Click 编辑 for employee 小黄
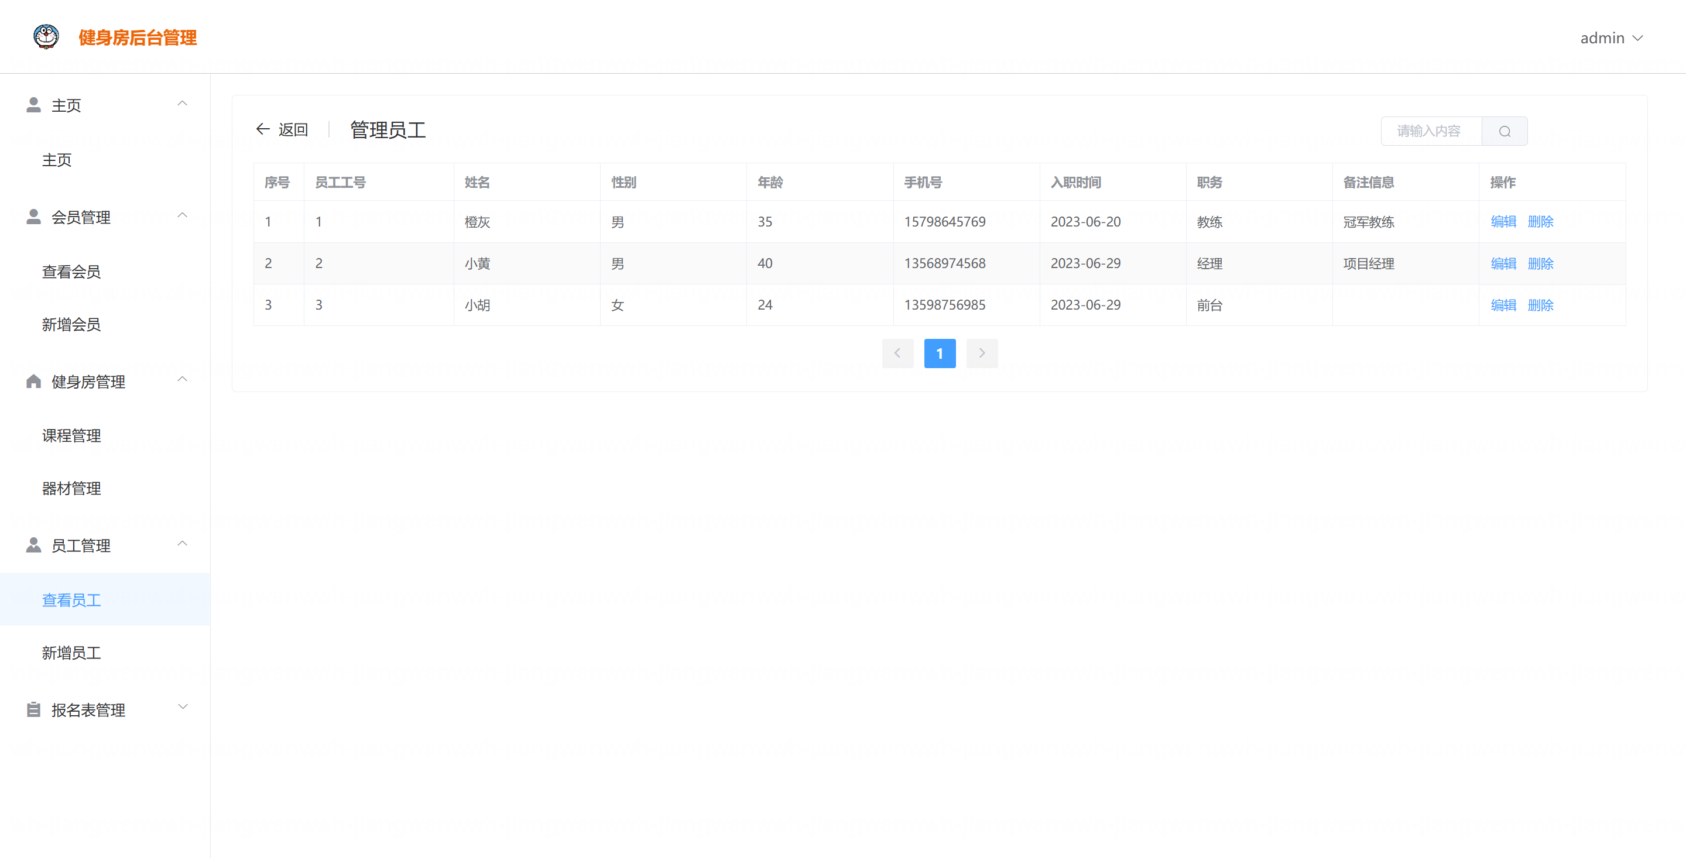1686x858 pixels. (1503, 263)
